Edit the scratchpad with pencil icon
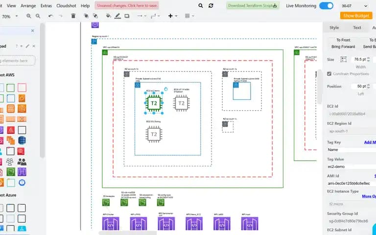This screenshot has width=376, height=235. click(27, 46)
